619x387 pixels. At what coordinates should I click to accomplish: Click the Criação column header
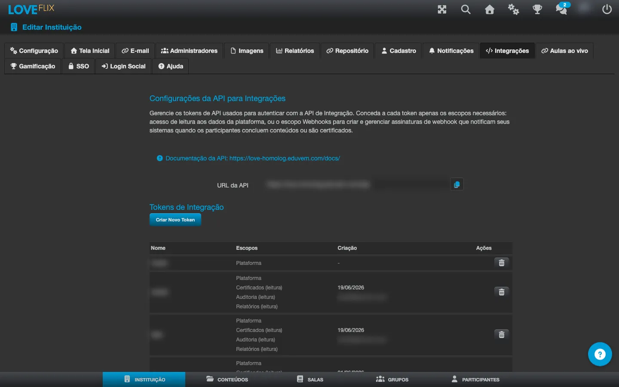(x=347, y=248)
